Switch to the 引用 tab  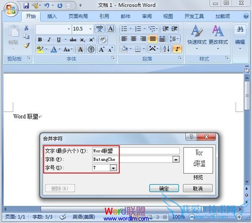tap(104, 16)
